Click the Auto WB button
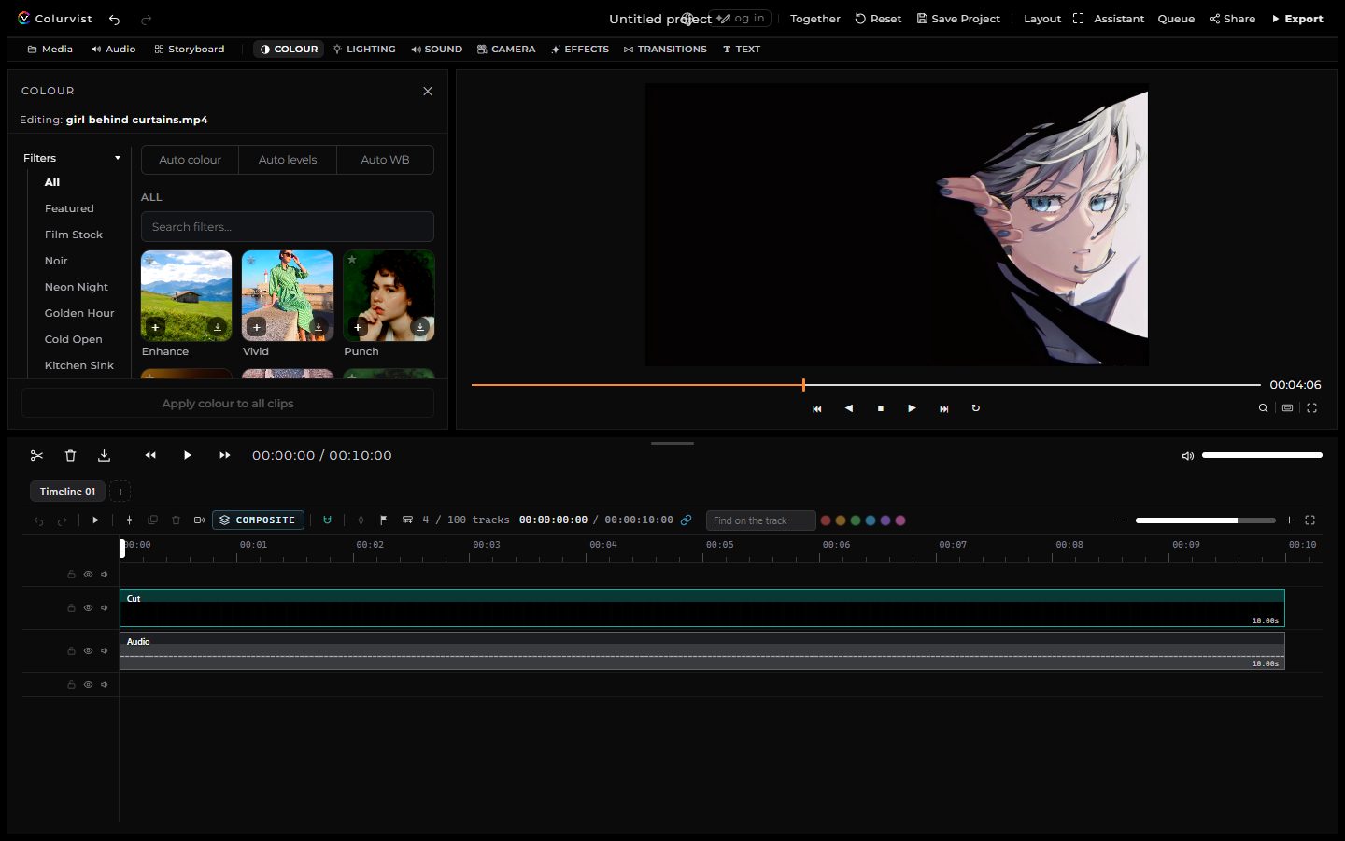Viewport: 1345px width, 841px height. 385,160
